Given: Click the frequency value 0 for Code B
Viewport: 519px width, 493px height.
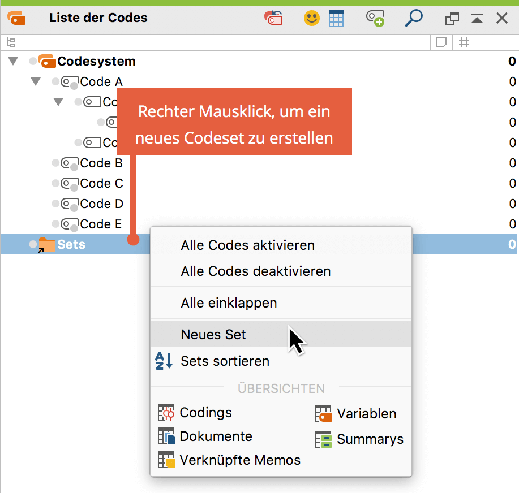Looking at the screenshot, I should point(512,163).
